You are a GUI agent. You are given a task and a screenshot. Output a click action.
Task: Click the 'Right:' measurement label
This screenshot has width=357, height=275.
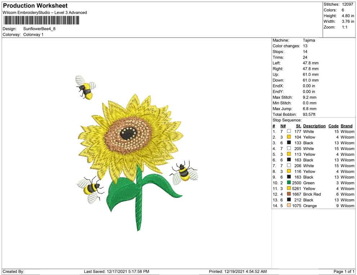click(278, 69)
